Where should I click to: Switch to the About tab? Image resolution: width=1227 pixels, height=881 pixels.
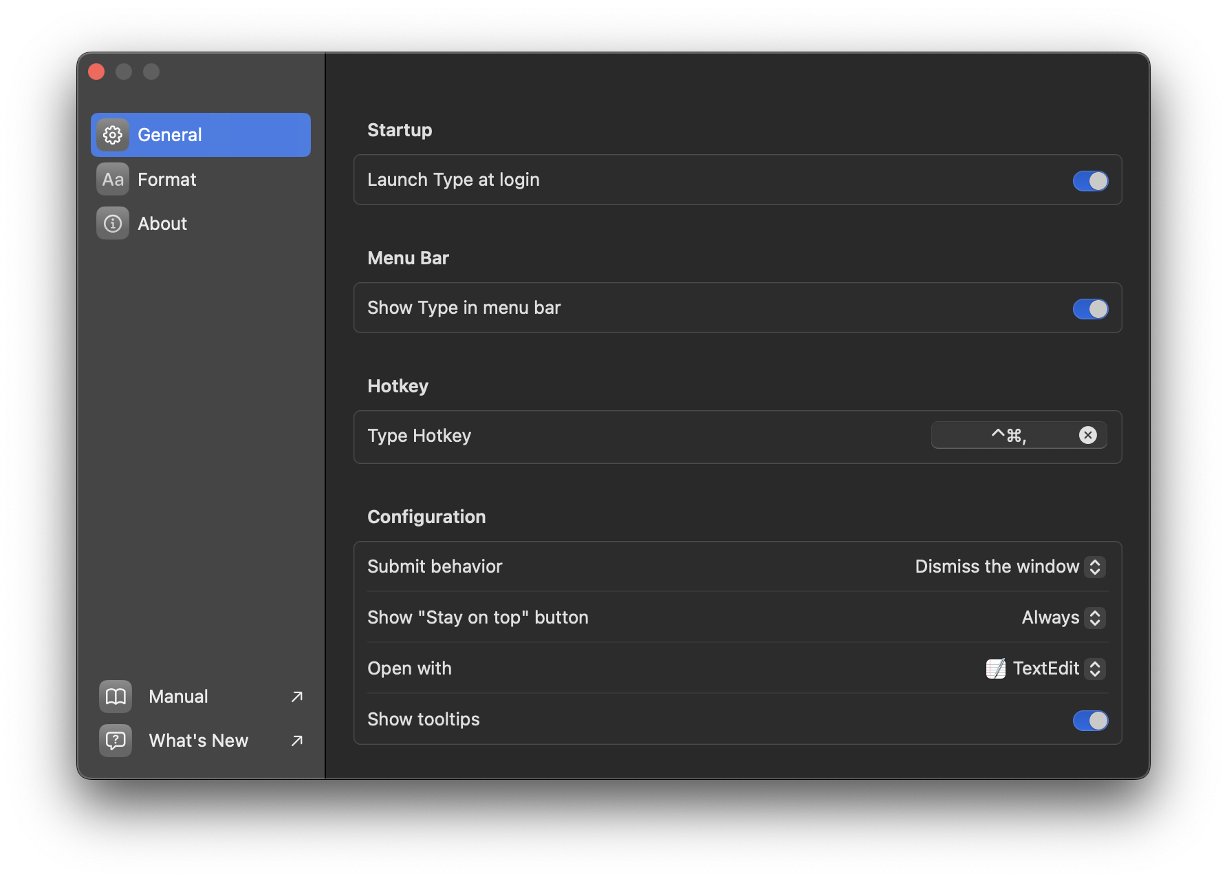(x=201, y=224)
